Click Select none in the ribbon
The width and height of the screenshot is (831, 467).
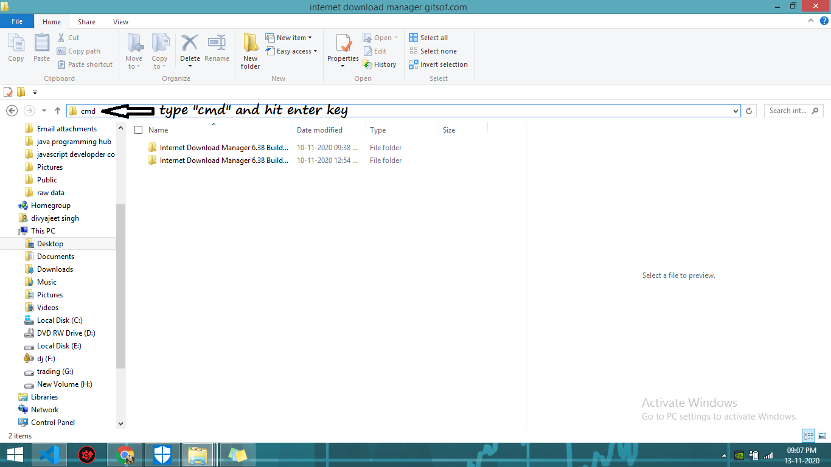pyautogui.click(x=433, y=51)
